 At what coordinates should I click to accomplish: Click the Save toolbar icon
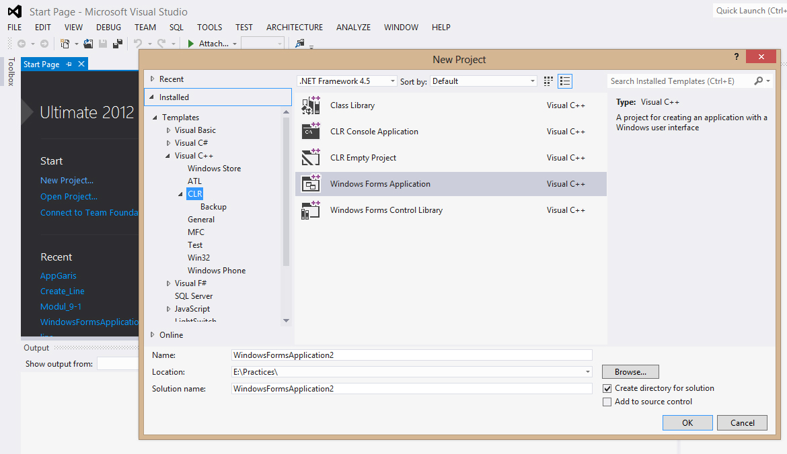[103, 44]
